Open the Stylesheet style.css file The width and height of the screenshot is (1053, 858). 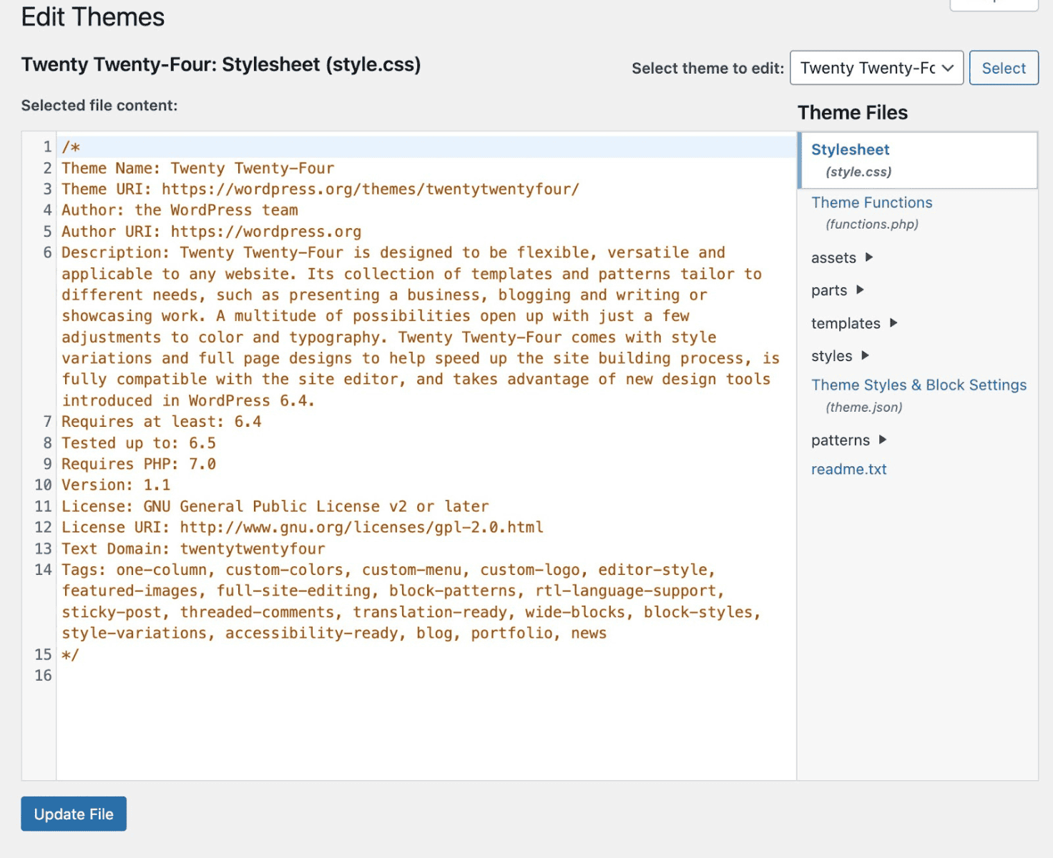point(850,150)
